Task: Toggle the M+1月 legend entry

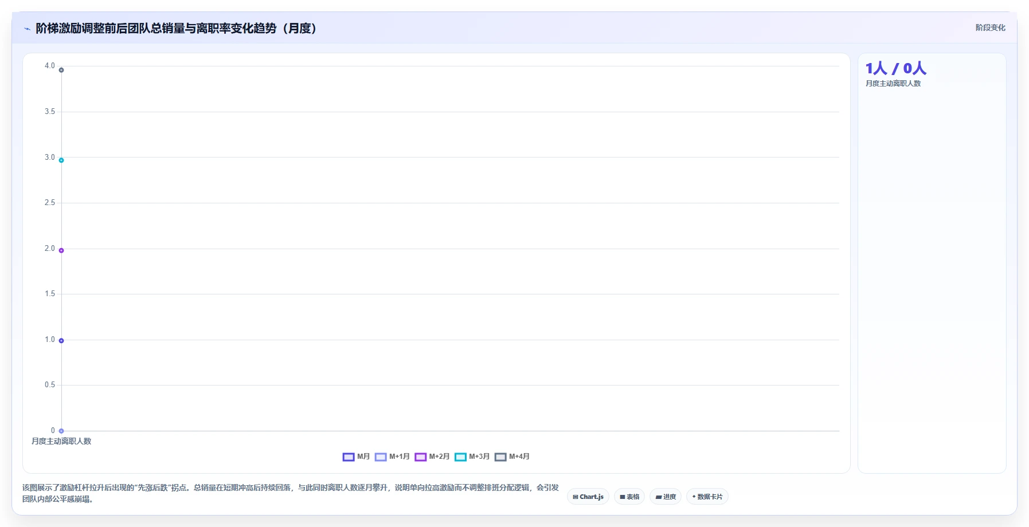Action: point(392,457)
